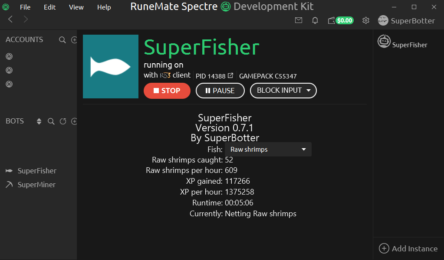Select the first account in the Accounts list
444x260 pixels.
(9, 56)
